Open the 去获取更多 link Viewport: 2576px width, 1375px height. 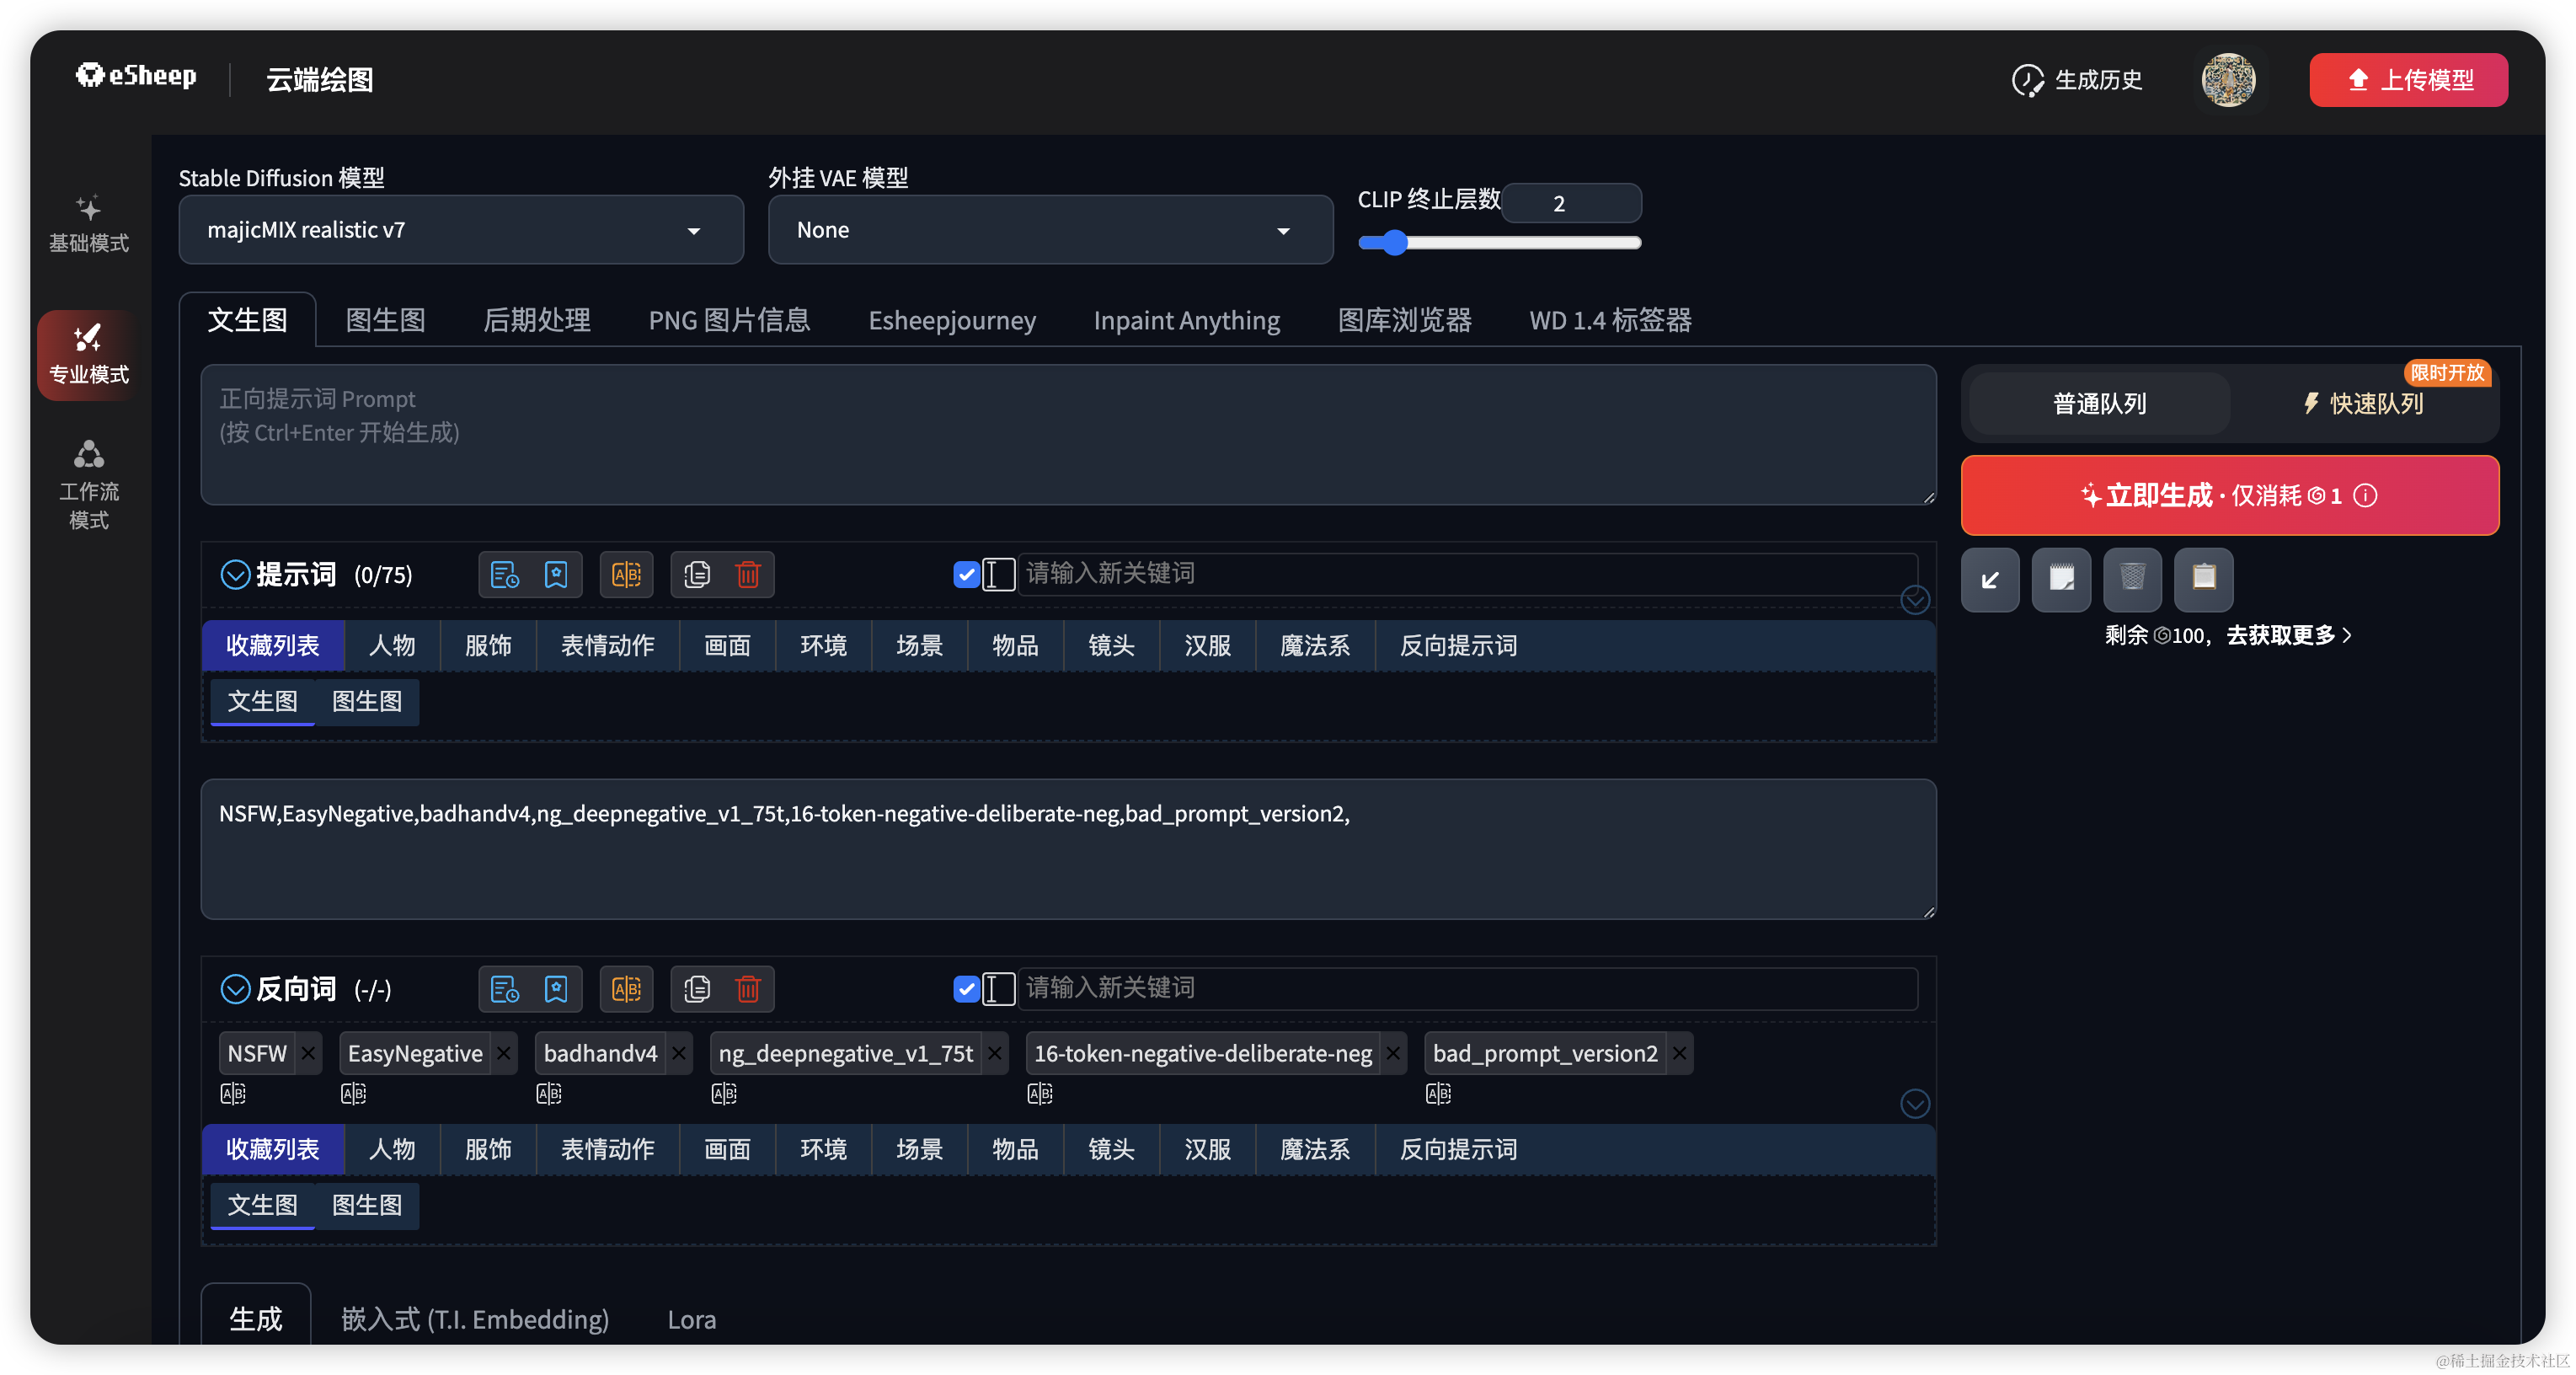click(2288, 635)
